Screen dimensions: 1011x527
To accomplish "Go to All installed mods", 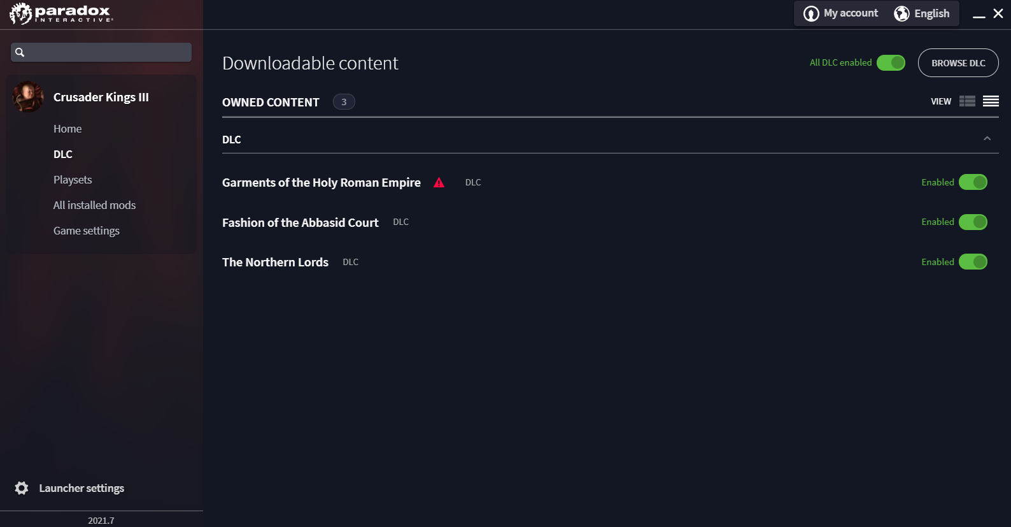I will pyautogui.click(x=94, y=205).
